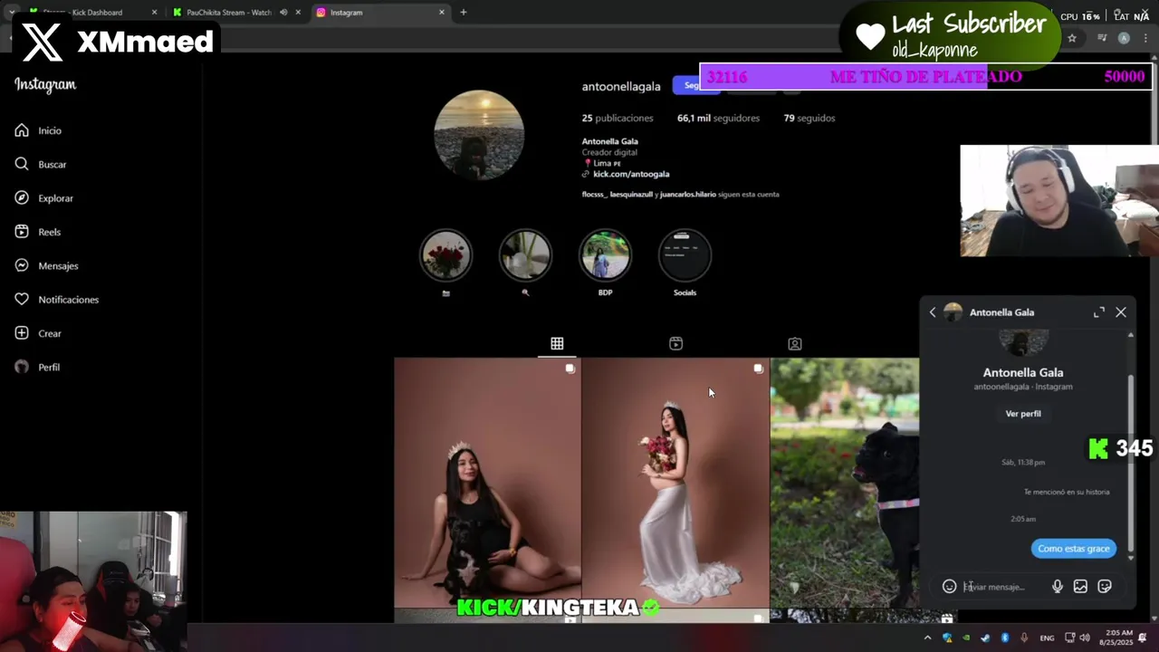Click the Bluetooth tray icon
The image size is (1159, 652).
[1005, 638]
